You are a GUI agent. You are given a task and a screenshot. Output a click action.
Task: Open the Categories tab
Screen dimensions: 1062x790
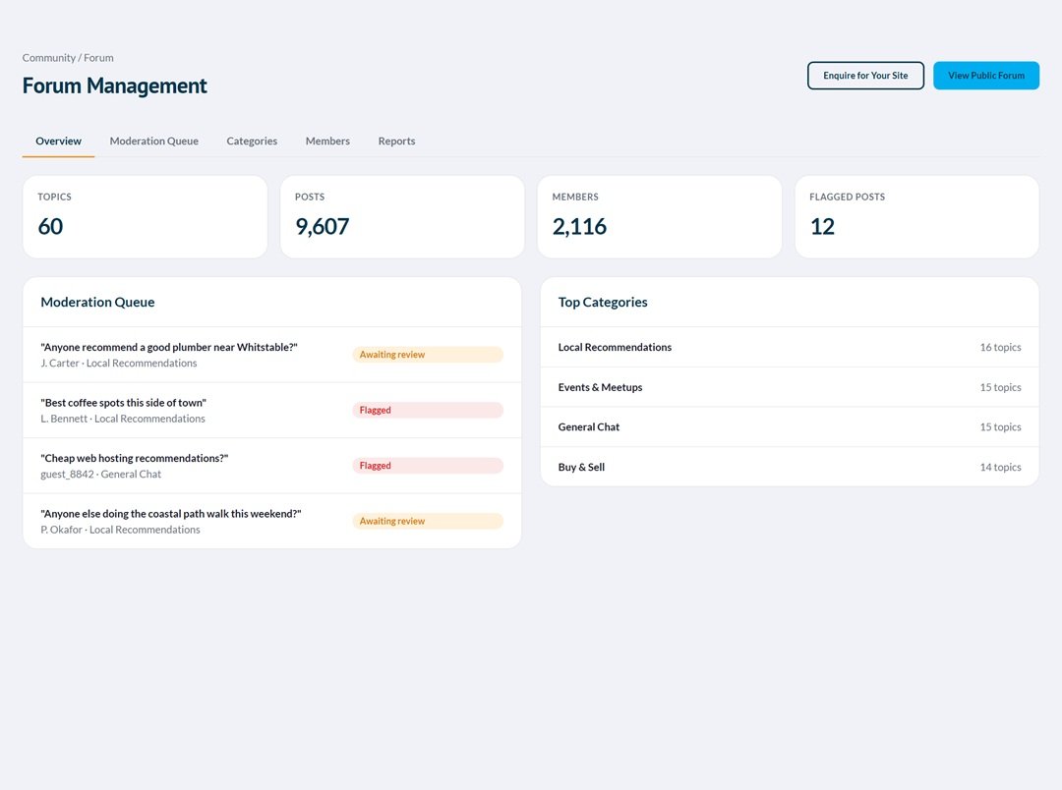coord(252,141)
